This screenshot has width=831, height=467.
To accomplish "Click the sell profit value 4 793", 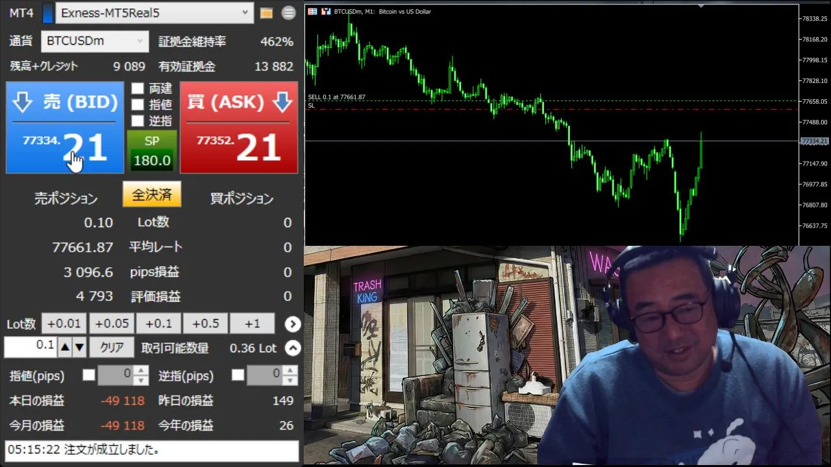I will coord(95,296).
